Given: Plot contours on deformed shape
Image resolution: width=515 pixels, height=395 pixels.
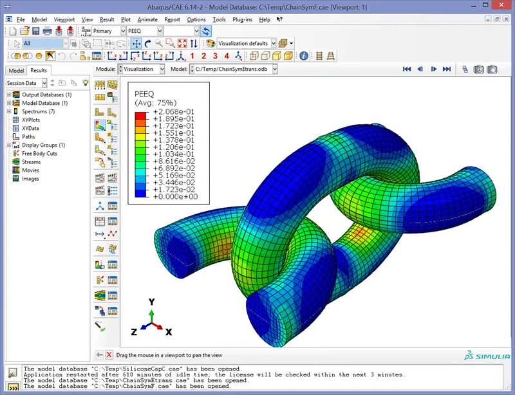Looking at the screenshot, I should click(x=98, y=125).
